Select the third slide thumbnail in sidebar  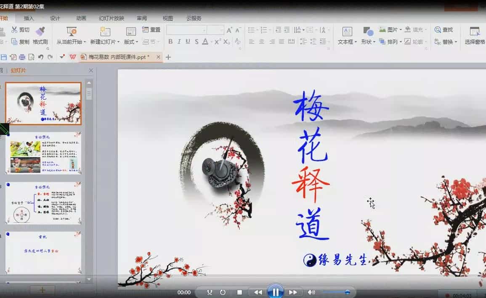tap(43, 202)
